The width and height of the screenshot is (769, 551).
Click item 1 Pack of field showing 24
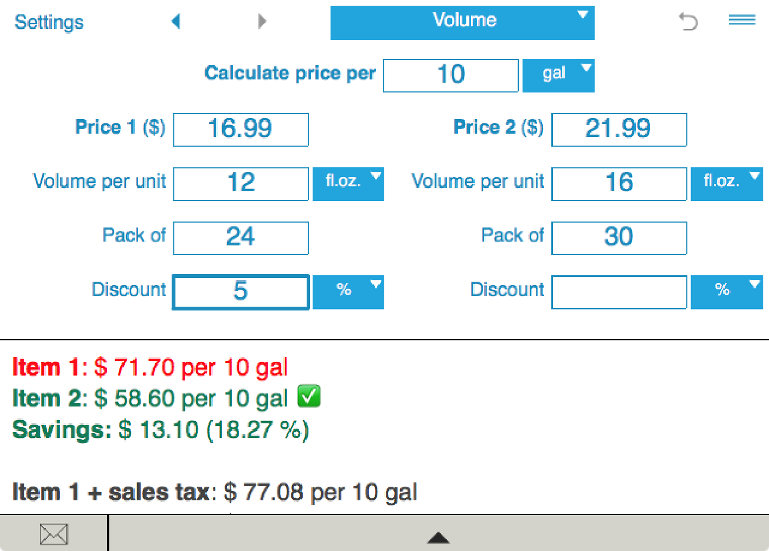click(241, 238)
